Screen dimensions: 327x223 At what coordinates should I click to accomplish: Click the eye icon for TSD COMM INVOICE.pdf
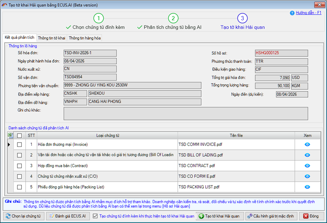(x=307, y=144)
